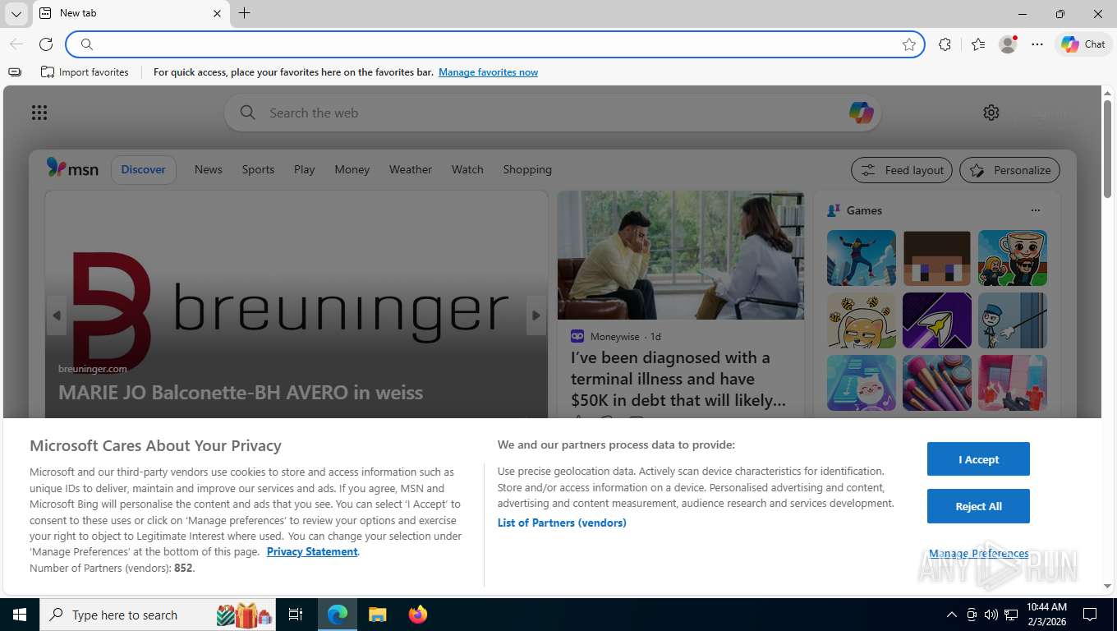Select the Shopping tab
1117x631 pixels.
[527, 169]
